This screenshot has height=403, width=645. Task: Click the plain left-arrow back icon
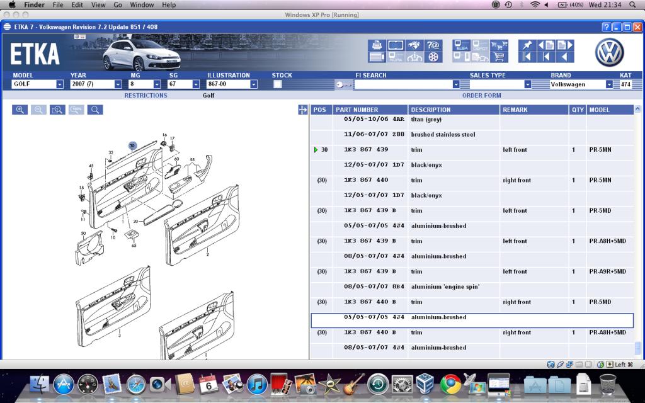565,57
